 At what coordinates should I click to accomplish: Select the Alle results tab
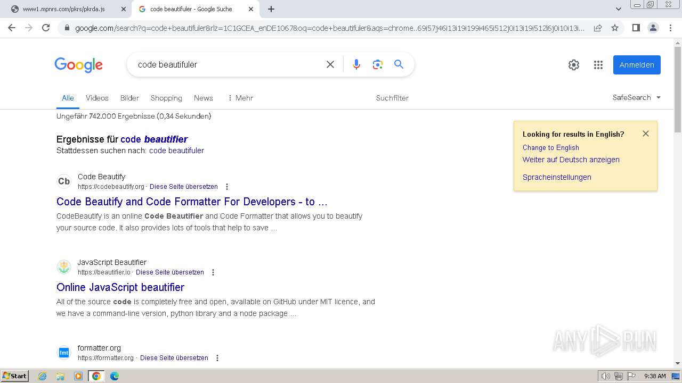pyautogui.click(x=68, y=98)
